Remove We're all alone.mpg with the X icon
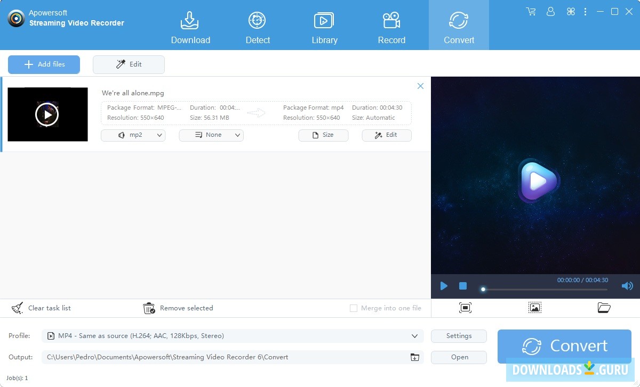This screenshot has height=387, width=640. [420, 86]
